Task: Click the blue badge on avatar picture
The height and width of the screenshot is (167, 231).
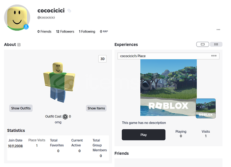Action: [x=26, y=27]
